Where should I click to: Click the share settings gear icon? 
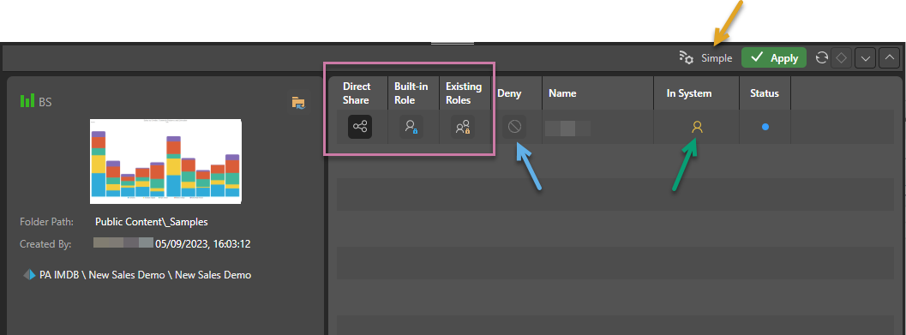pyautogui.click(x=686, y=57)
